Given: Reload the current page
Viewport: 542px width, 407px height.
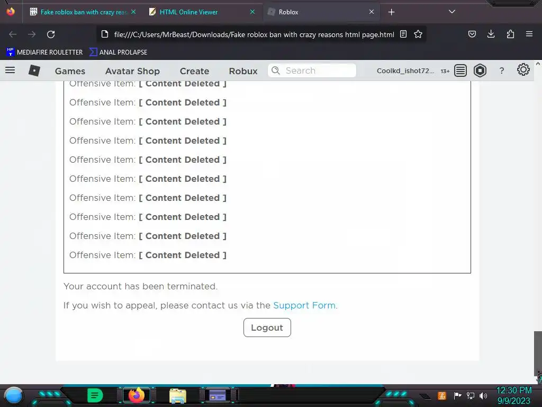Looking at the screenshot, I should [51, 34].
